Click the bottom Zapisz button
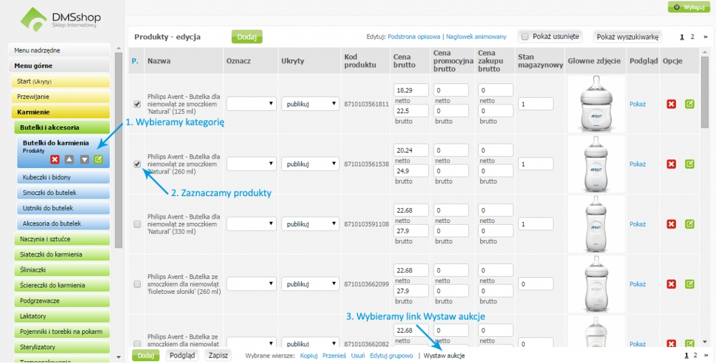This screenshot has width=716, height=363. [x=218, y=355]
